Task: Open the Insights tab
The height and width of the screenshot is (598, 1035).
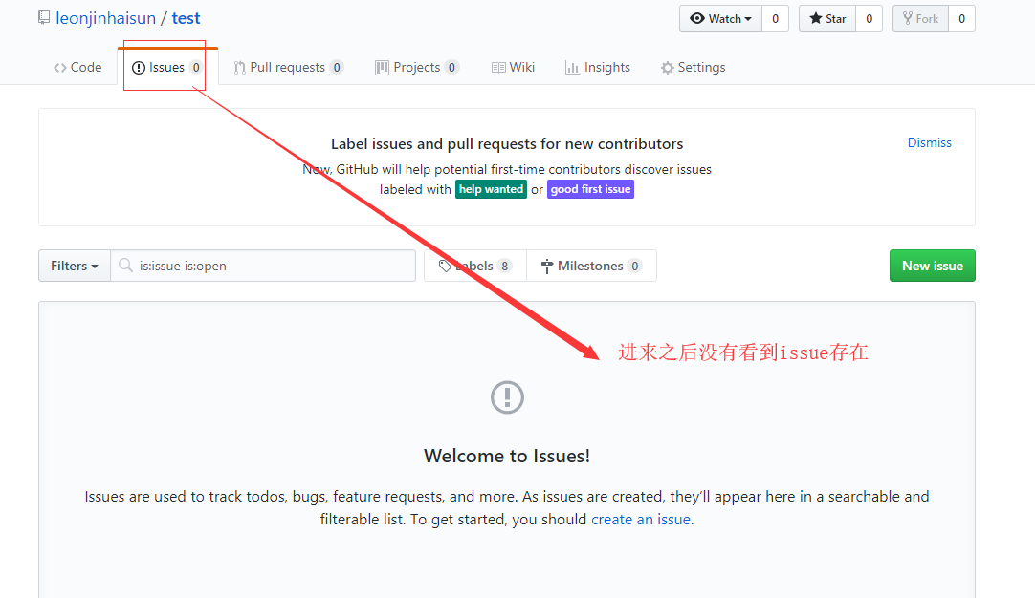Action: tap(598, 67)
